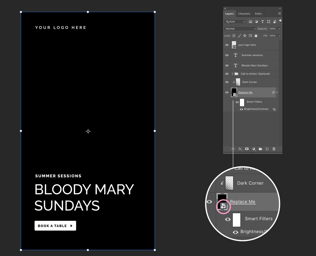Click the delete layer trash icon

274,149
